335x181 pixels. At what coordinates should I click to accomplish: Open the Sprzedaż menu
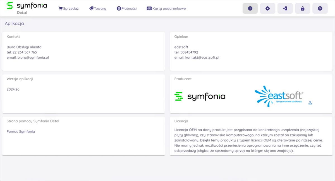click(x=69, y=8)
